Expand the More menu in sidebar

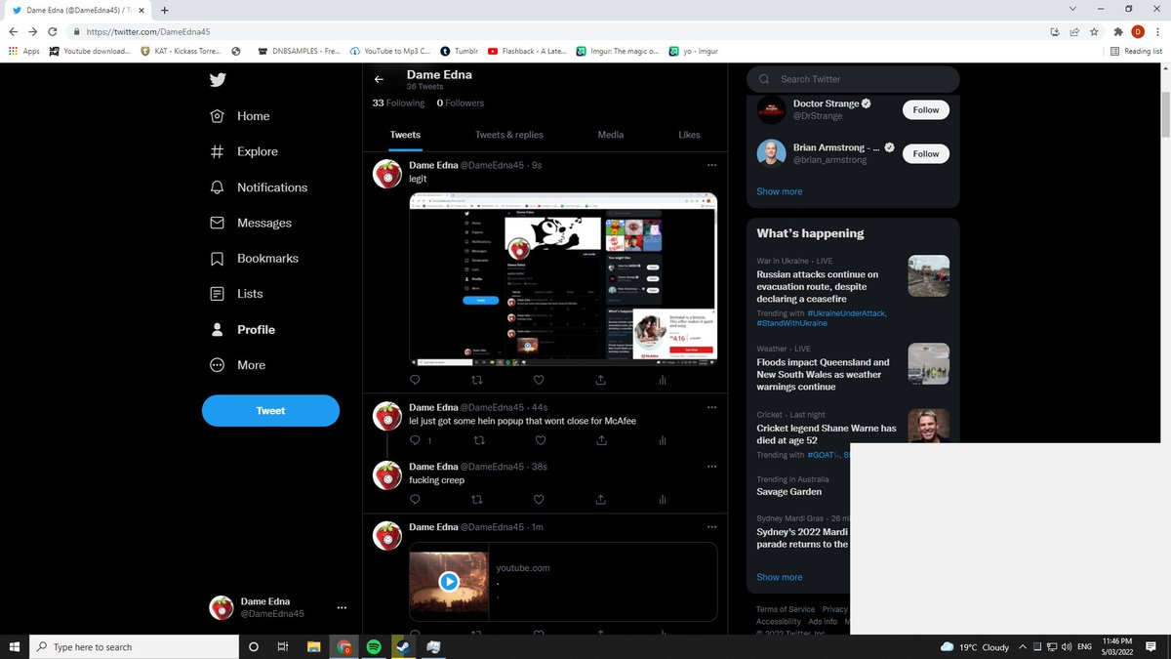(238, 365)
